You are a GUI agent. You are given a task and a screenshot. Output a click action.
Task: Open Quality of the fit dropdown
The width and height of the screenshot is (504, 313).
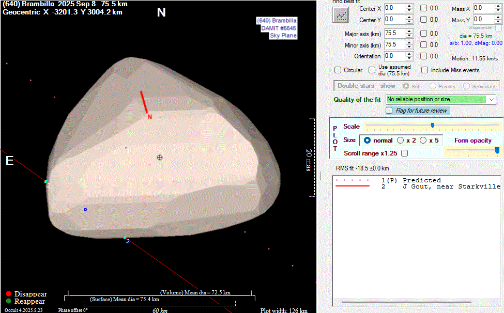(491, 99)
